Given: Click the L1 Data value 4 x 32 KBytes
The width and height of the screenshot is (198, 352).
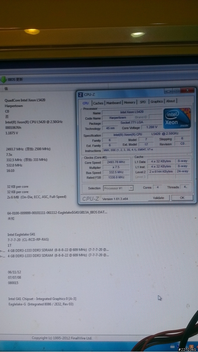Looking at the screenshot, I should pos(161,161).
